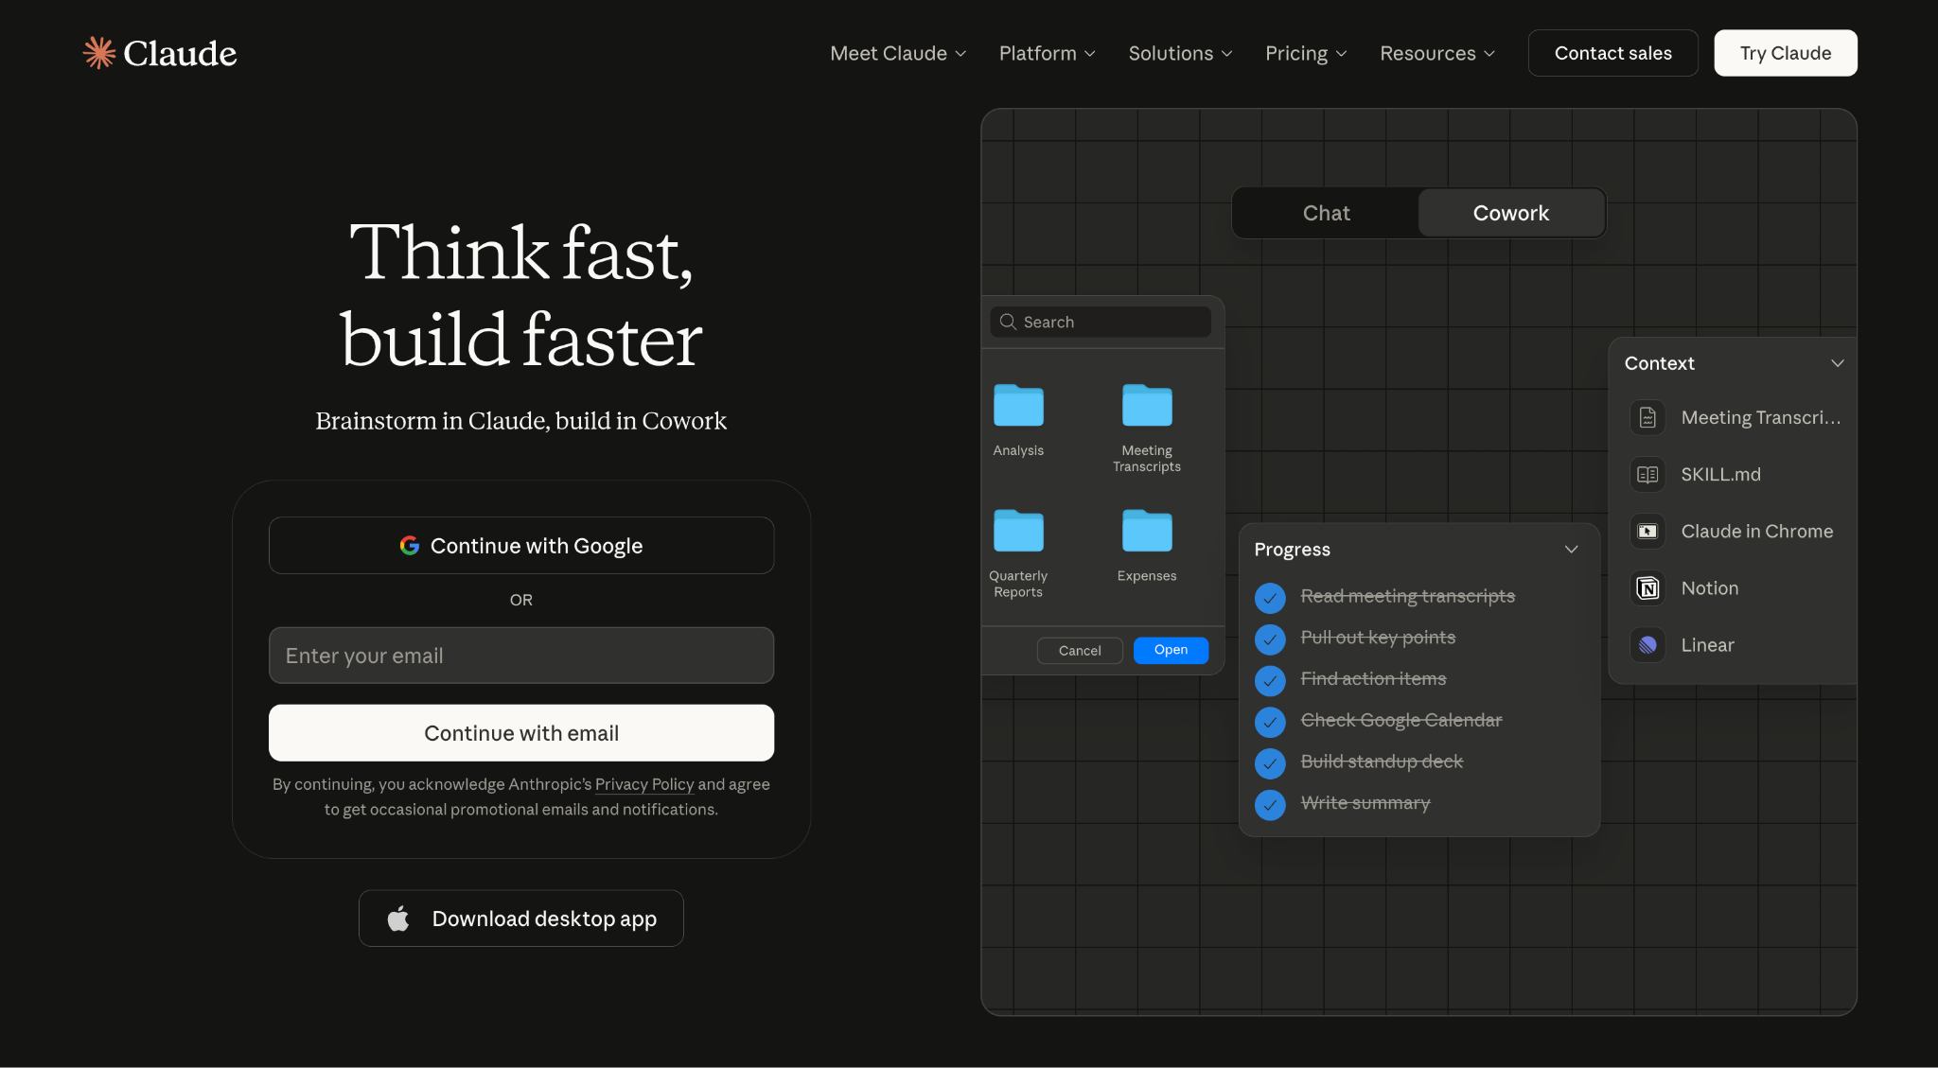Select the Quarterly Reports folder
Viewport: 1938px width, 1068px height.
[1018, 532]
